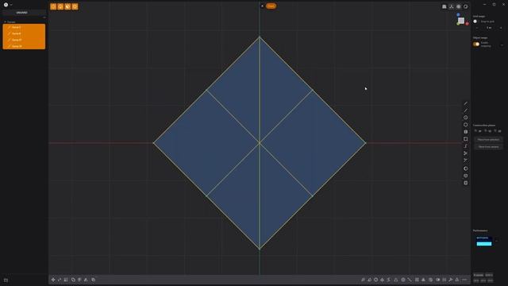Click the first icon in bottom-right command bar
The image size is (508, 286).
pos(363,280)
